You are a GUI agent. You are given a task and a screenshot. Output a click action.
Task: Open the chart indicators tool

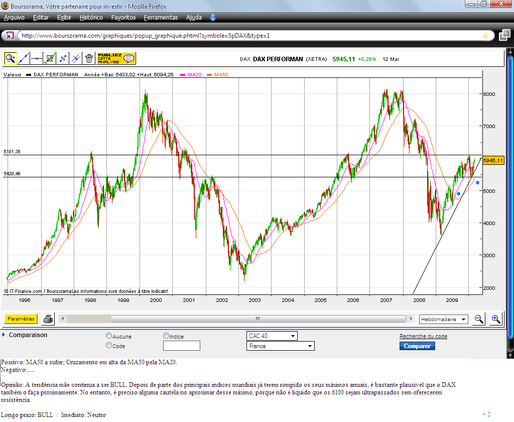pyautogui.click(x=50, y=58)
